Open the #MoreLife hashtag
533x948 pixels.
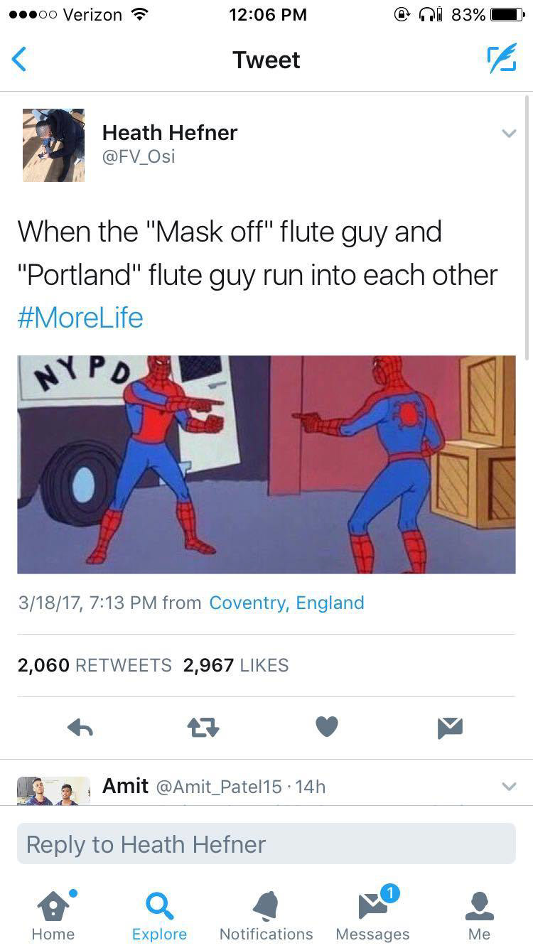click(x=80, y=317)
